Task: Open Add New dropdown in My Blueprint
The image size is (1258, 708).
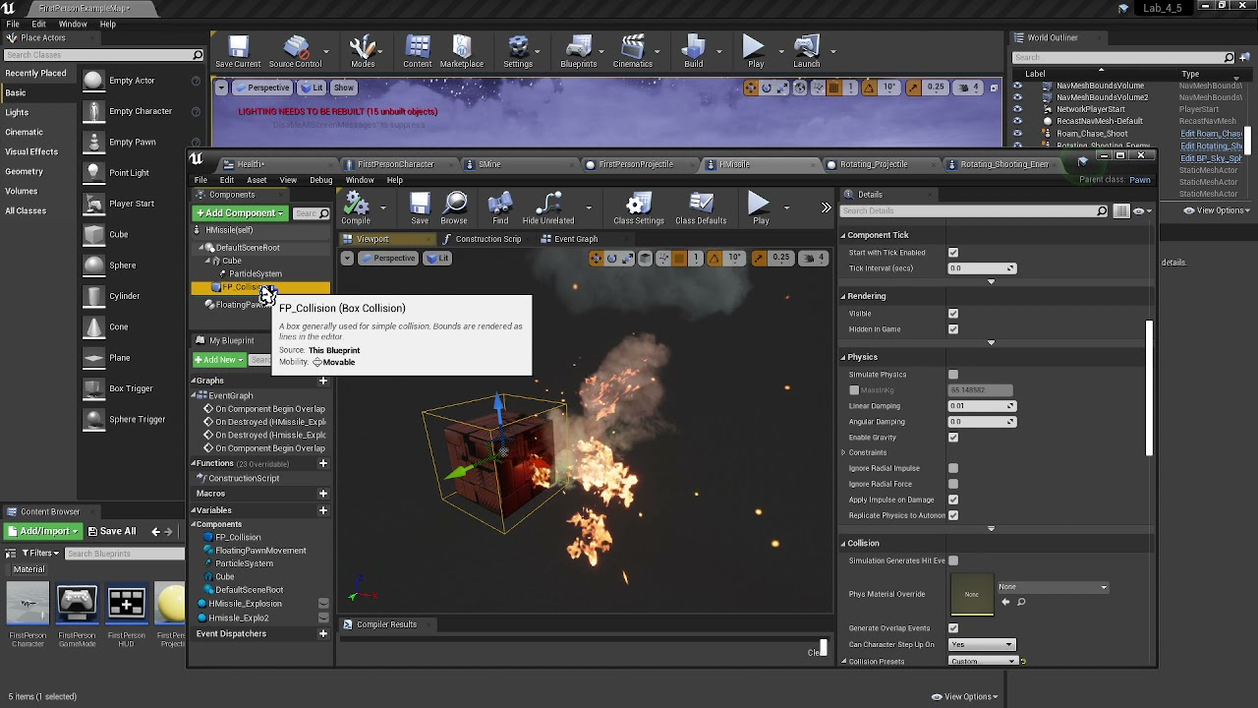Action: pyautogui.click(x=218, y=360)
